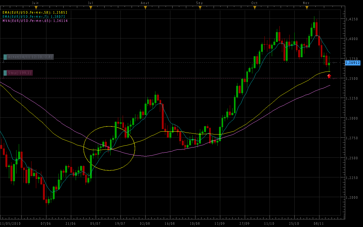Click the Juin month name text
The width and height of the screenshot is (363, 227).
35,3
